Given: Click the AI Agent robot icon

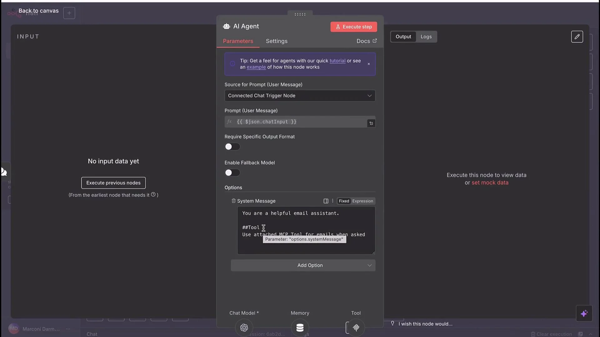Looking at the screenshot, I should pos(227,27).
